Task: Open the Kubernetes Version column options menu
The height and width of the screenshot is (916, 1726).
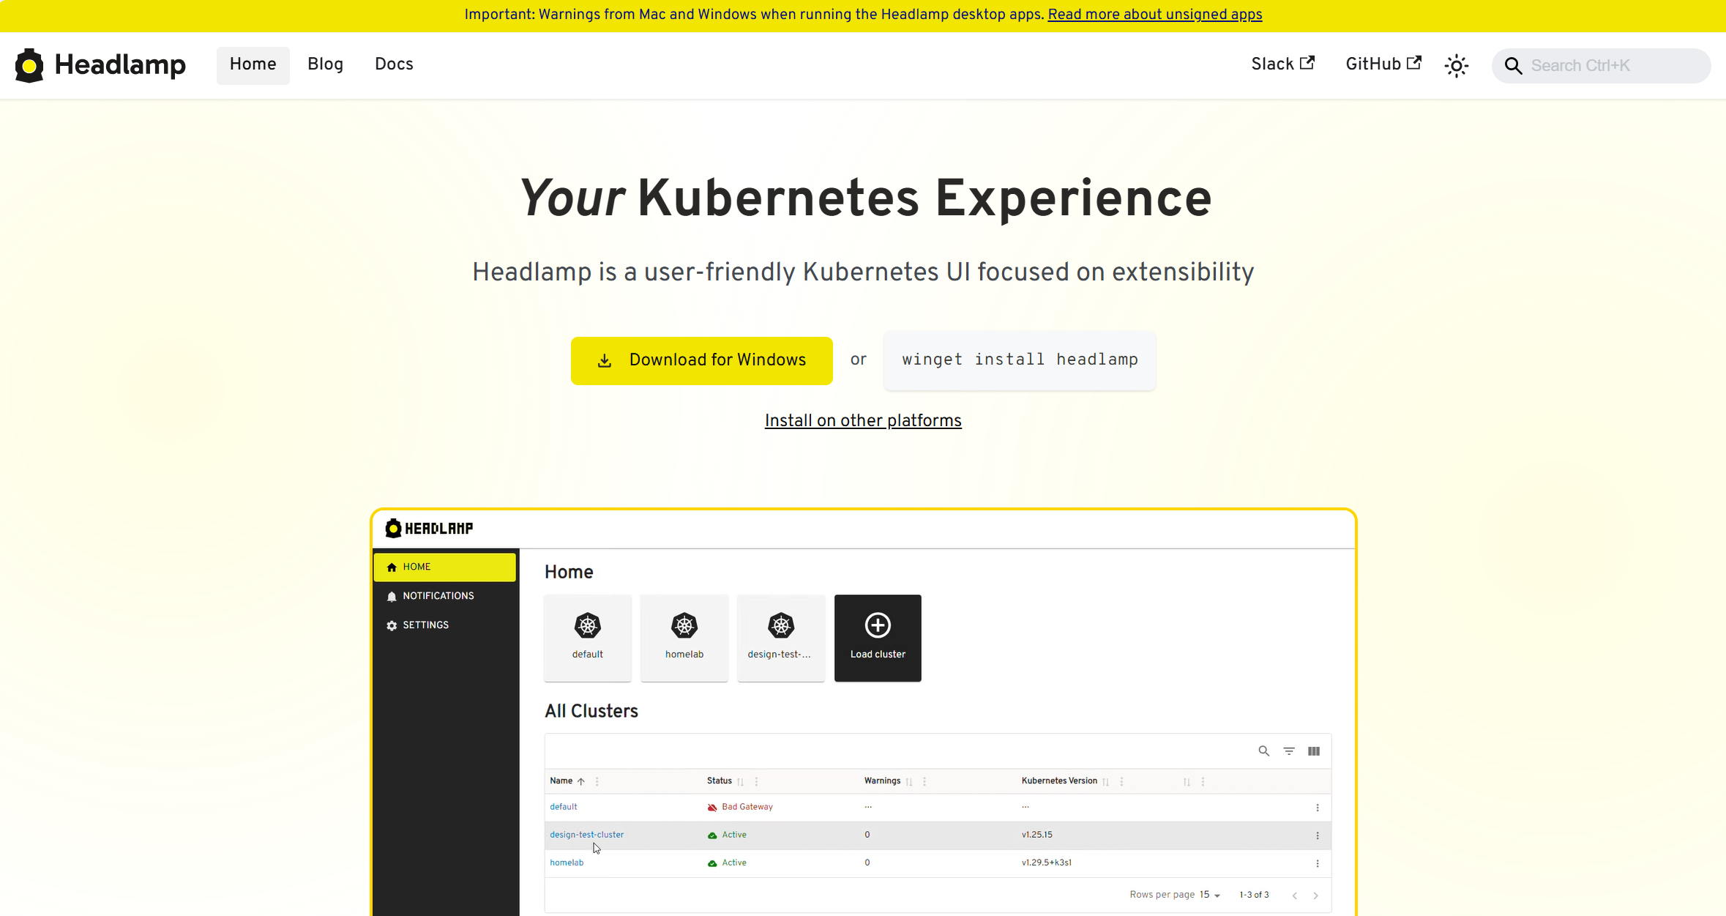Action: click(x=1121, y=782)
